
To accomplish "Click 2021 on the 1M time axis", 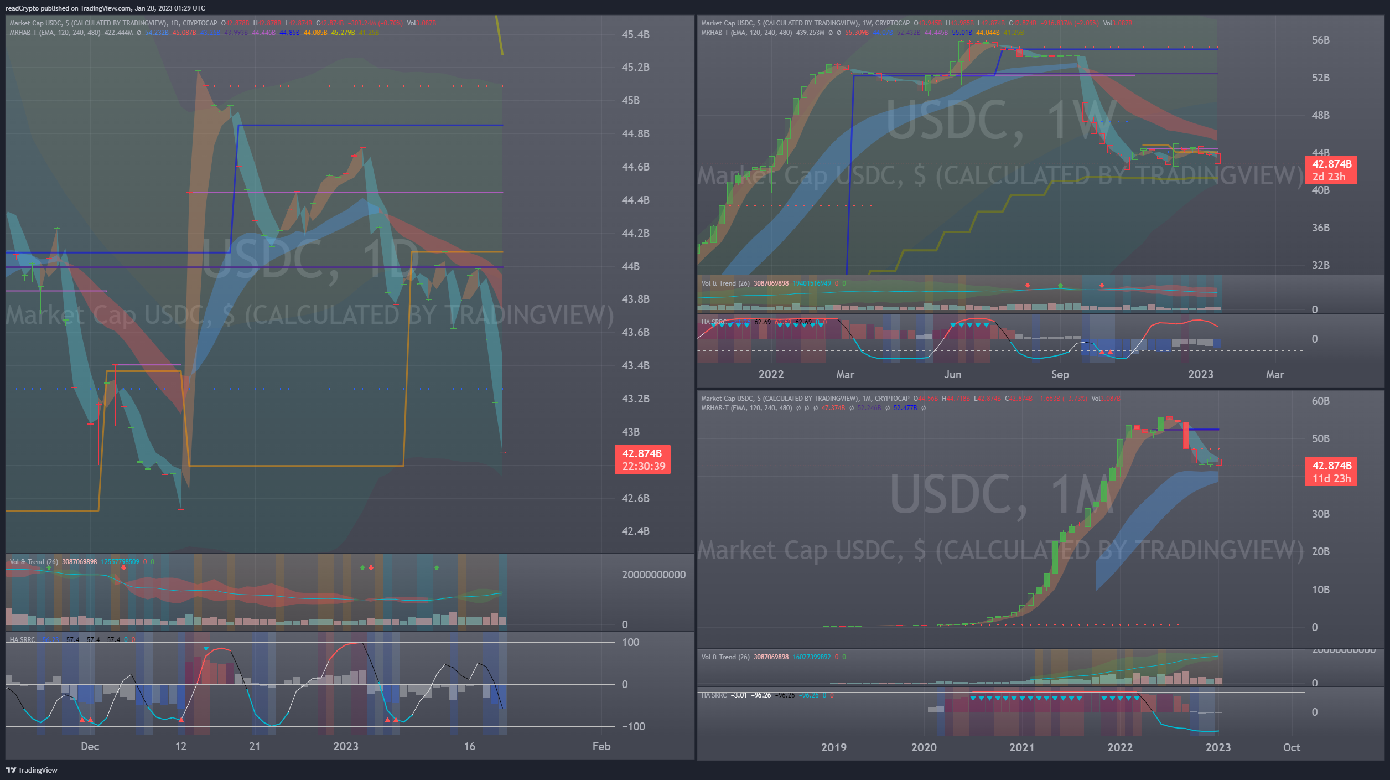I will [x=1021, y=747].
